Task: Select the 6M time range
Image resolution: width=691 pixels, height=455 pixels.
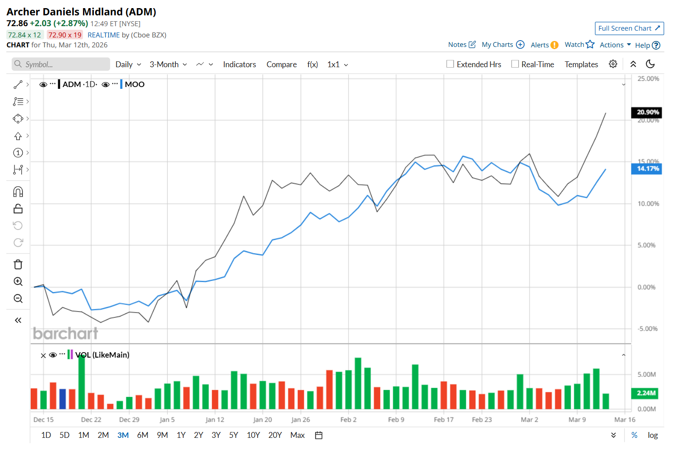Action: (143, 435)
